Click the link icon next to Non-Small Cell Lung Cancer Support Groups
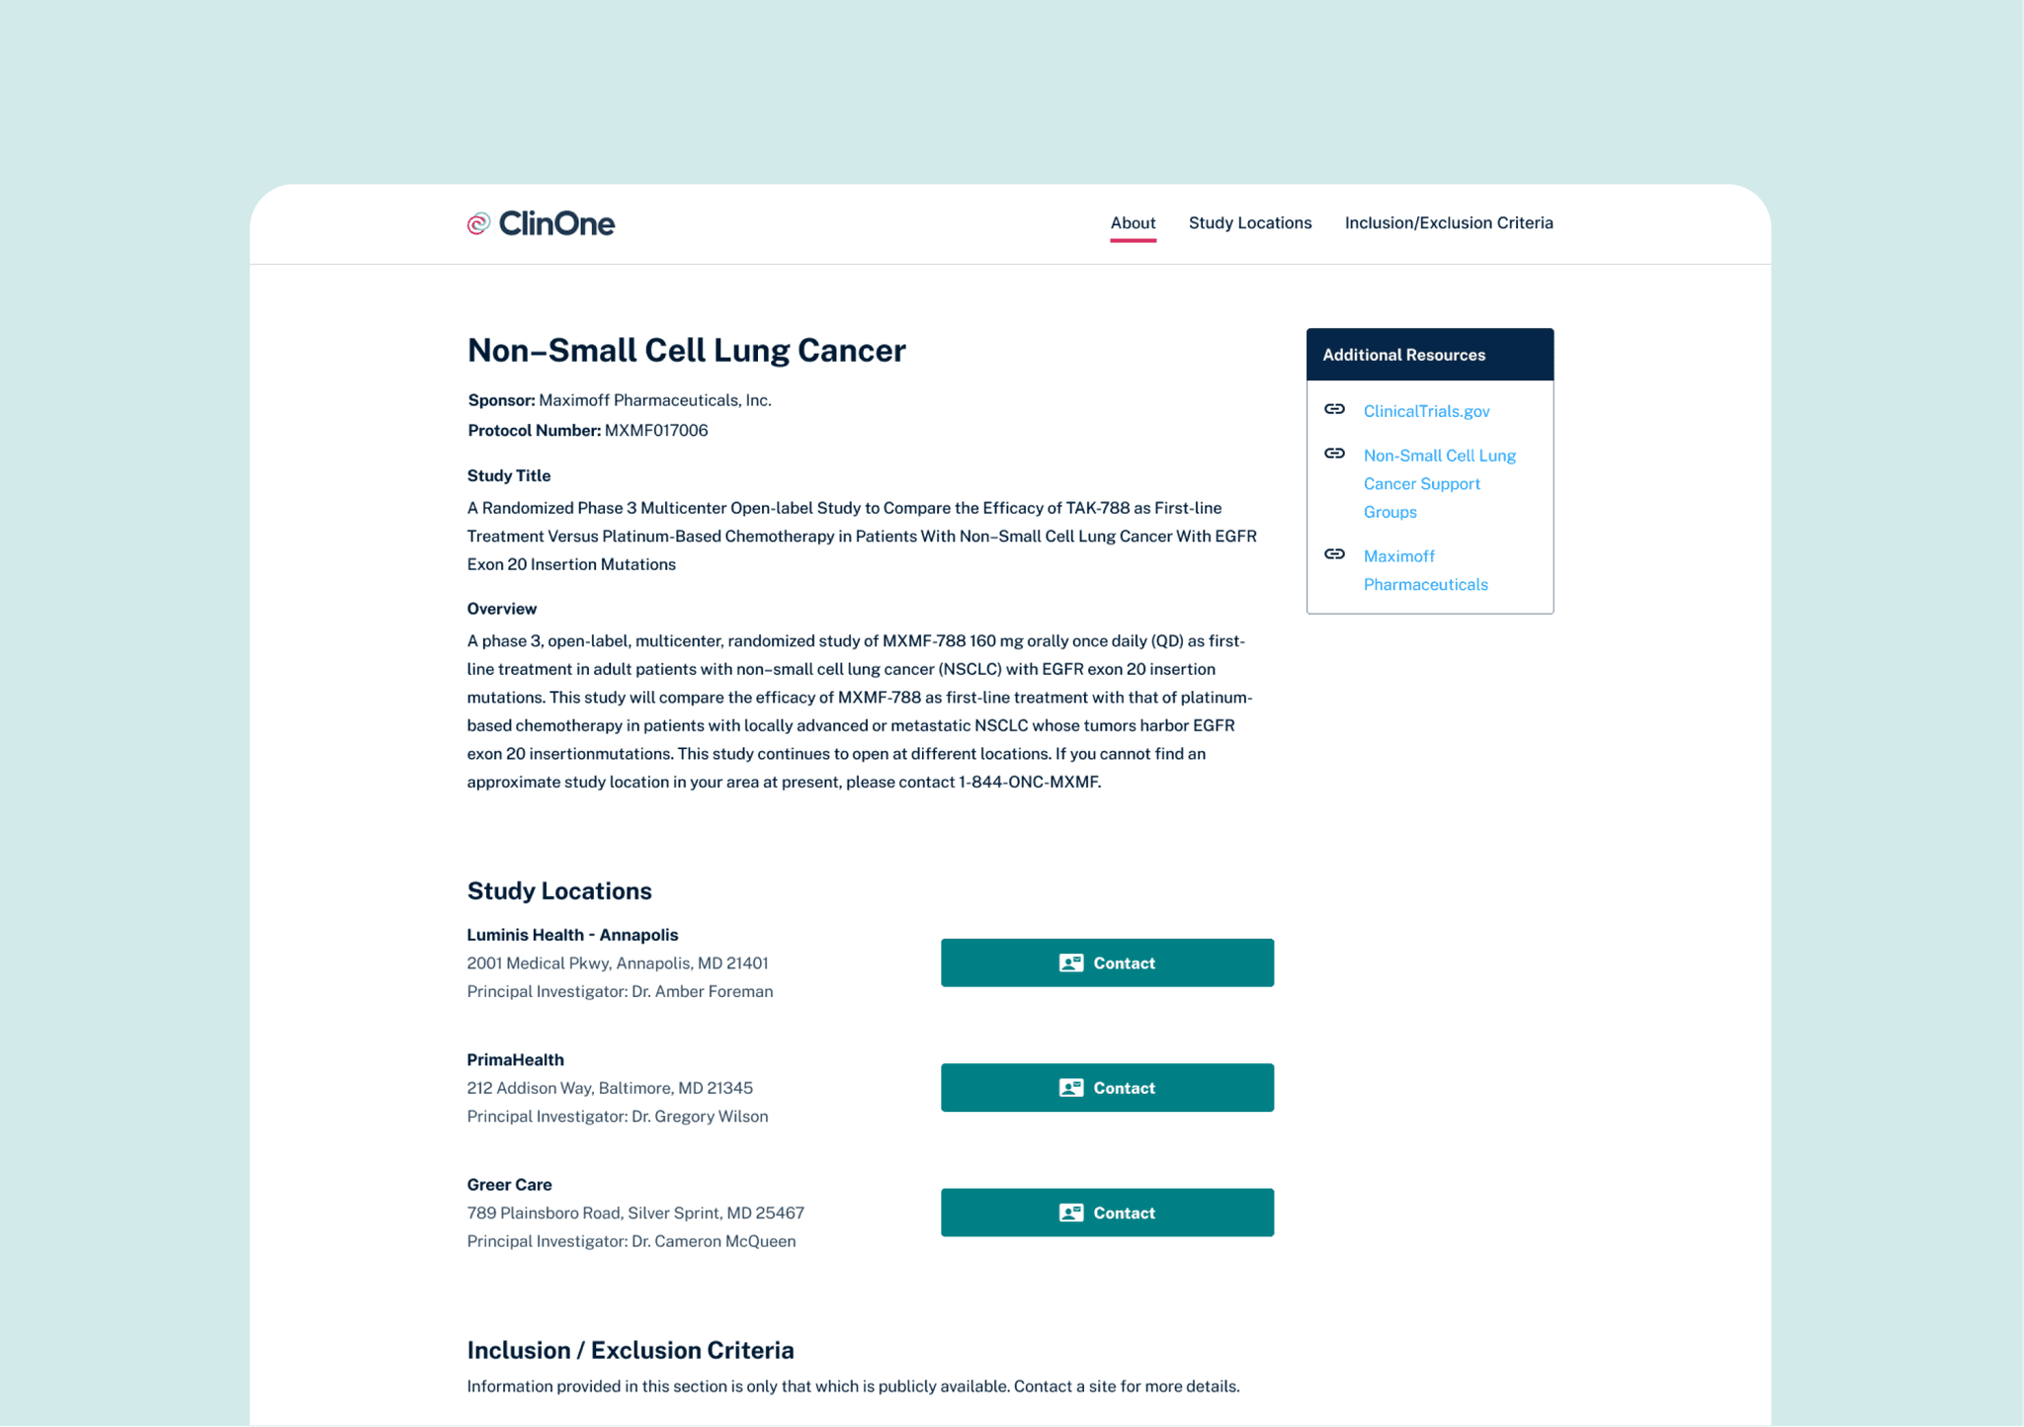 (1334, 454)
